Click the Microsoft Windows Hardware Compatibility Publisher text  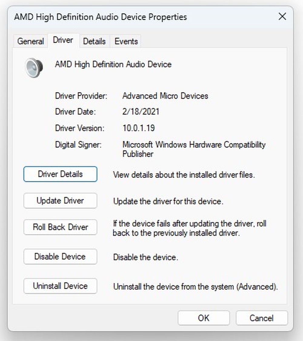(194, 149)
